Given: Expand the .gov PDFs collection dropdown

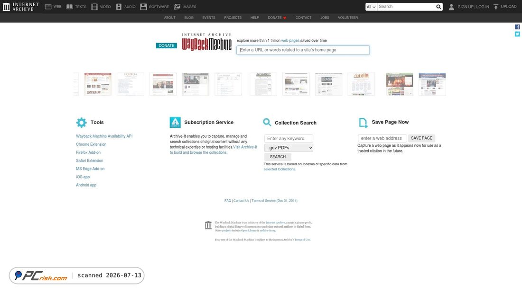Looking at the screenshot, I should point(289,148).
